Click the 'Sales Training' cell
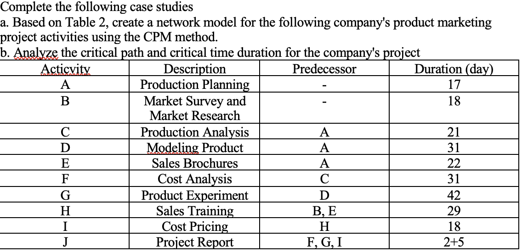522x252 pixels. (195, 211)
